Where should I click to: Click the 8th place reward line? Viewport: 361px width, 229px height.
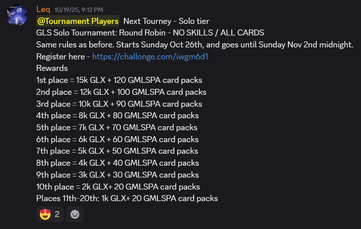tap(117, 163)
